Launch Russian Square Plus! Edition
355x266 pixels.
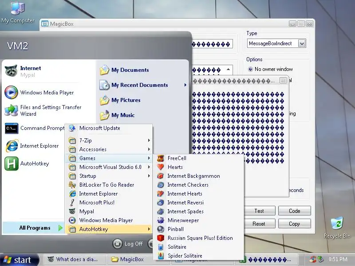[x=198, y=238]
